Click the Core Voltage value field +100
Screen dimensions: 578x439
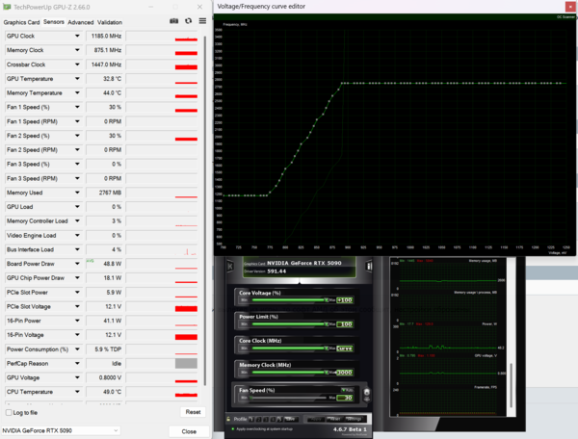(x=345, y=300)
